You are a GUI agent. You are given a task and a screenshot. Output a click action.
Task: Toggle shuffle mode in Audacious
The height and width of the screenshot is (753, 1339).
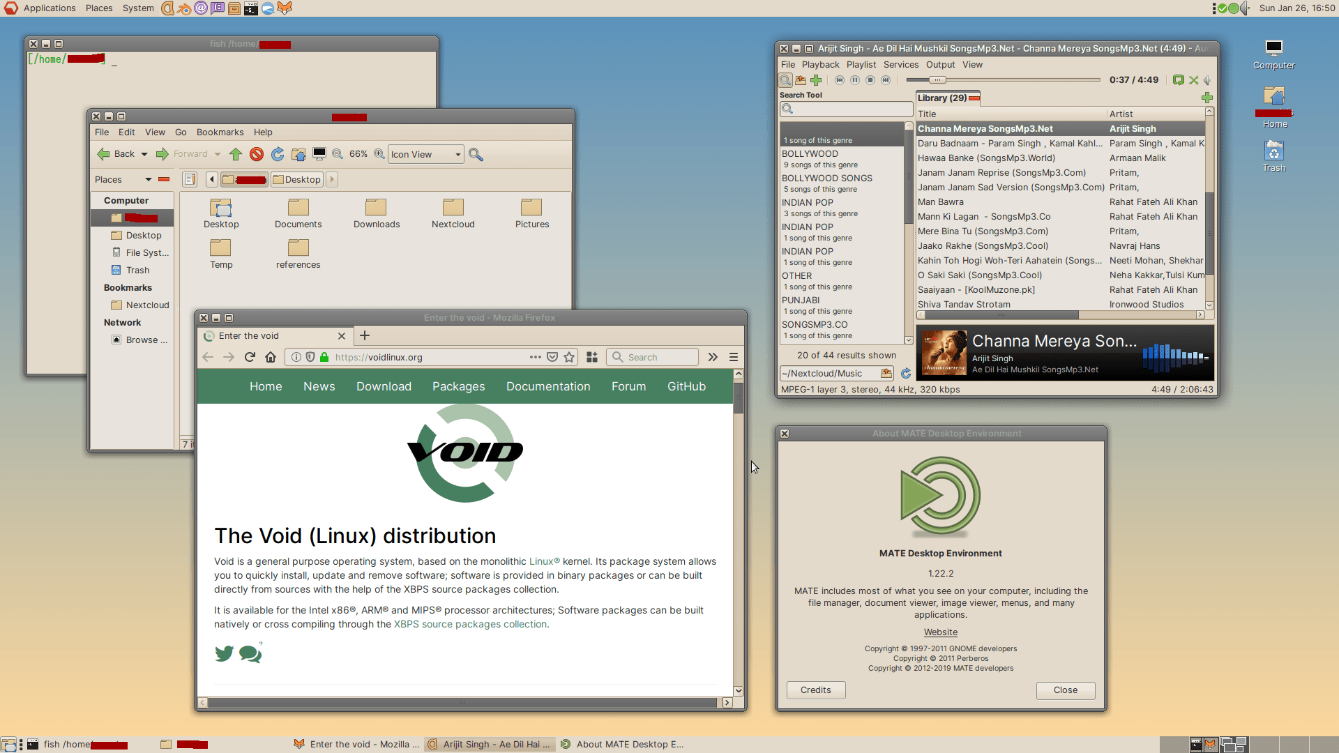1194,79
